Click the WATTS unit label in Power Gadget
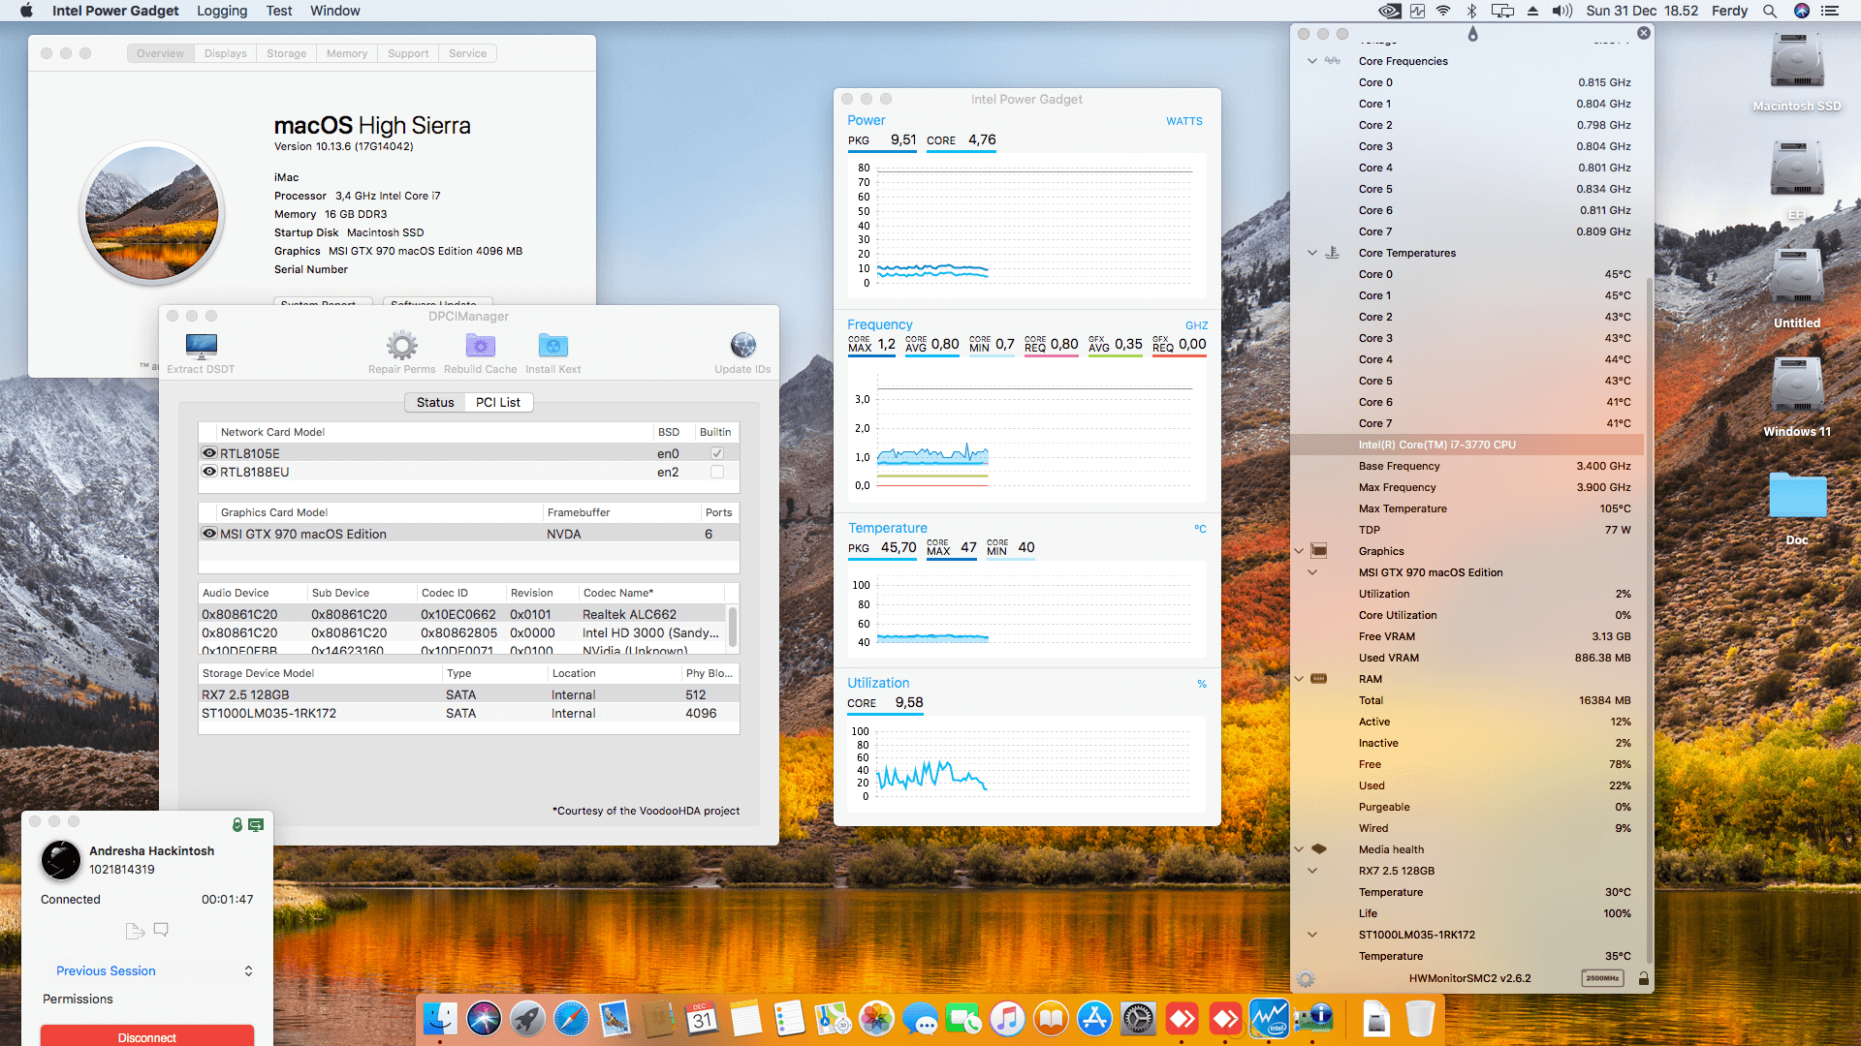The width and height of the screenshot is (1861, 1046). (x=1184, y=121)
